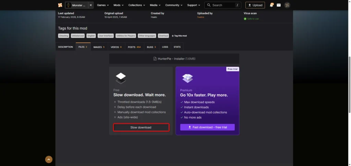The width and height of the screenshot is (351, 166).
Task: Switch to the Description tab
Action: point(65,47)
